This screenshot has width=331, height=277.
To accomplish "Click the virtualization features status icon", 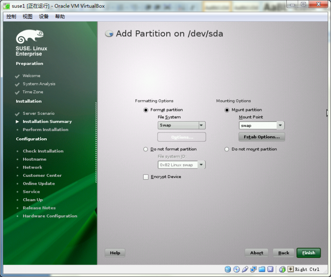I will [271, 269].
